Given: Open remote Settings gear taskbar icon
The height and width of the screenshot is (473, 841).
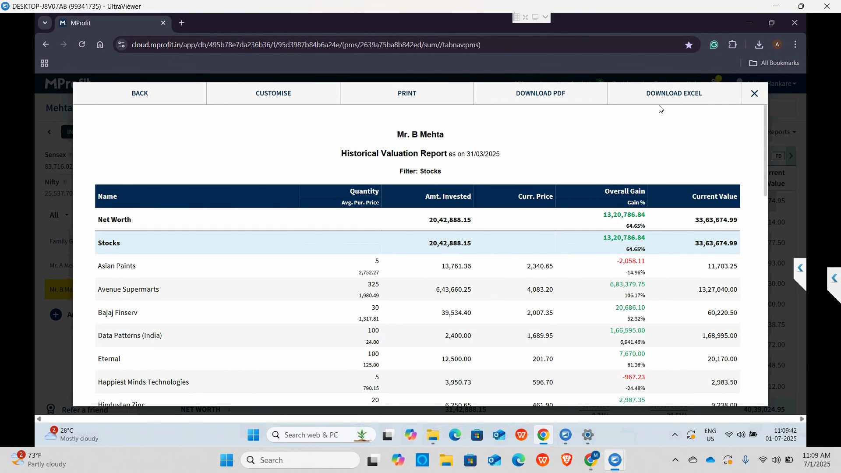Looking at the screenshot, I should 587,435.
